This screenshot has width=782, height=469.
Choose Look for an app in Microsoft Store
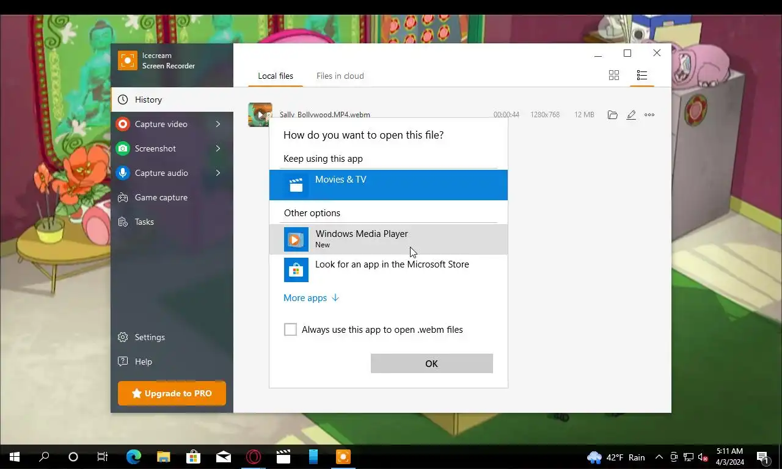[389, 270]
